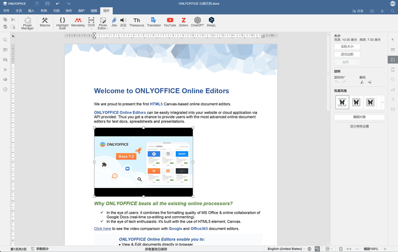Expand the OCR plugin dropdown arrow

pyautogui.click(x=91, y=29)
